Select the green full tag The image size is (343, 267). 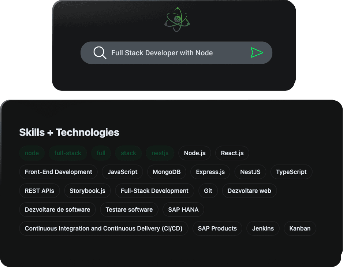(101, 153)
